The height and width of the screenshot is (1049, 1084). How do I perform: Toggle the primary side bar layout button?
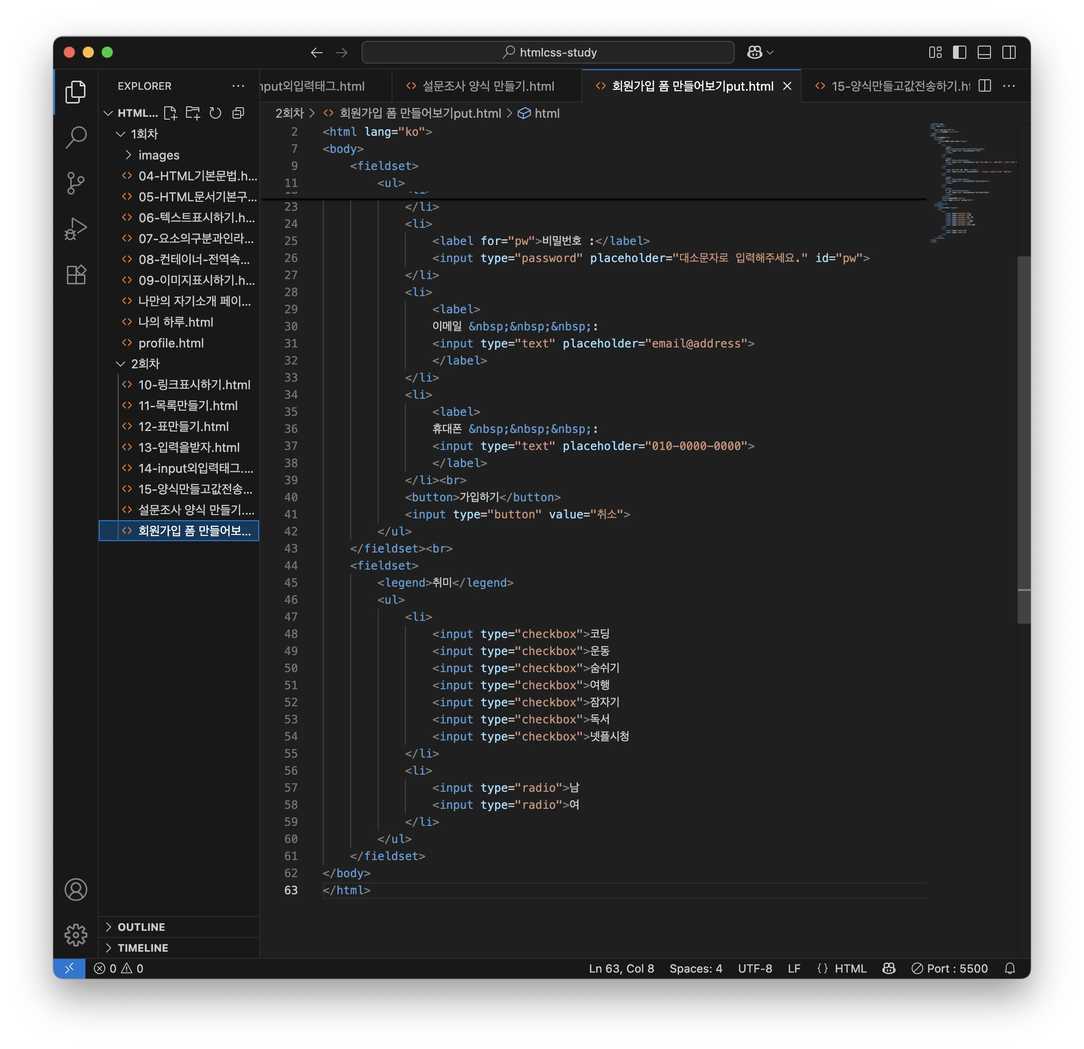960,53
